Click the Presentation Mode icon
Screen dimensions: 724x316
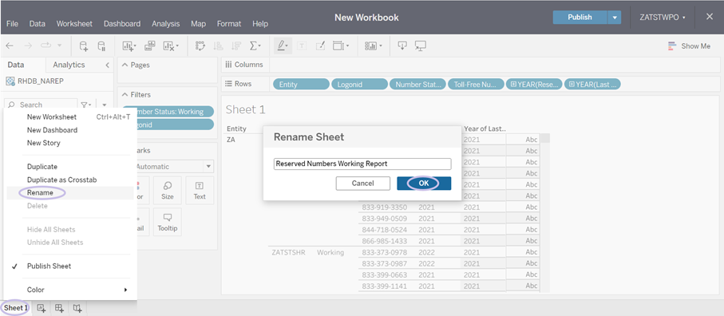tap(420, 45)
